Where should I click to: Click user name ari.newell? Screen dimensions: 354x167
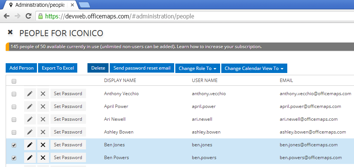pos(202,119)
